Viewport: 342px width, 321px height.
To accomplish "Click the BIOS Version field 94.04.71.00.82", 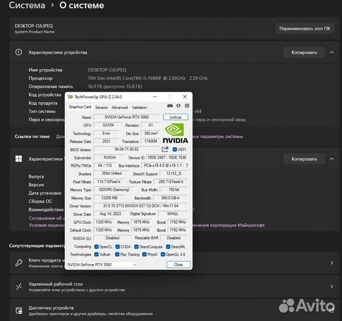I will point(127,149).
